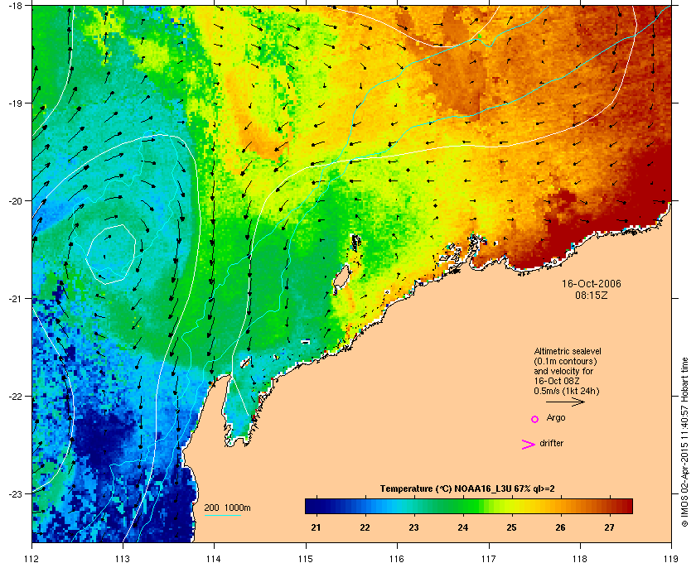
Task: Click the longitude axis label 112
Action: (x=31, y=559)
